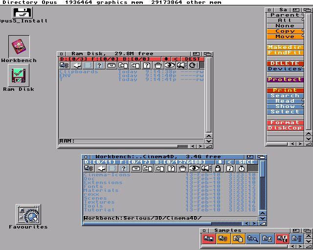Click the magnifying glass search icon in Samples
313x250 pixels.
pos(252,239)
